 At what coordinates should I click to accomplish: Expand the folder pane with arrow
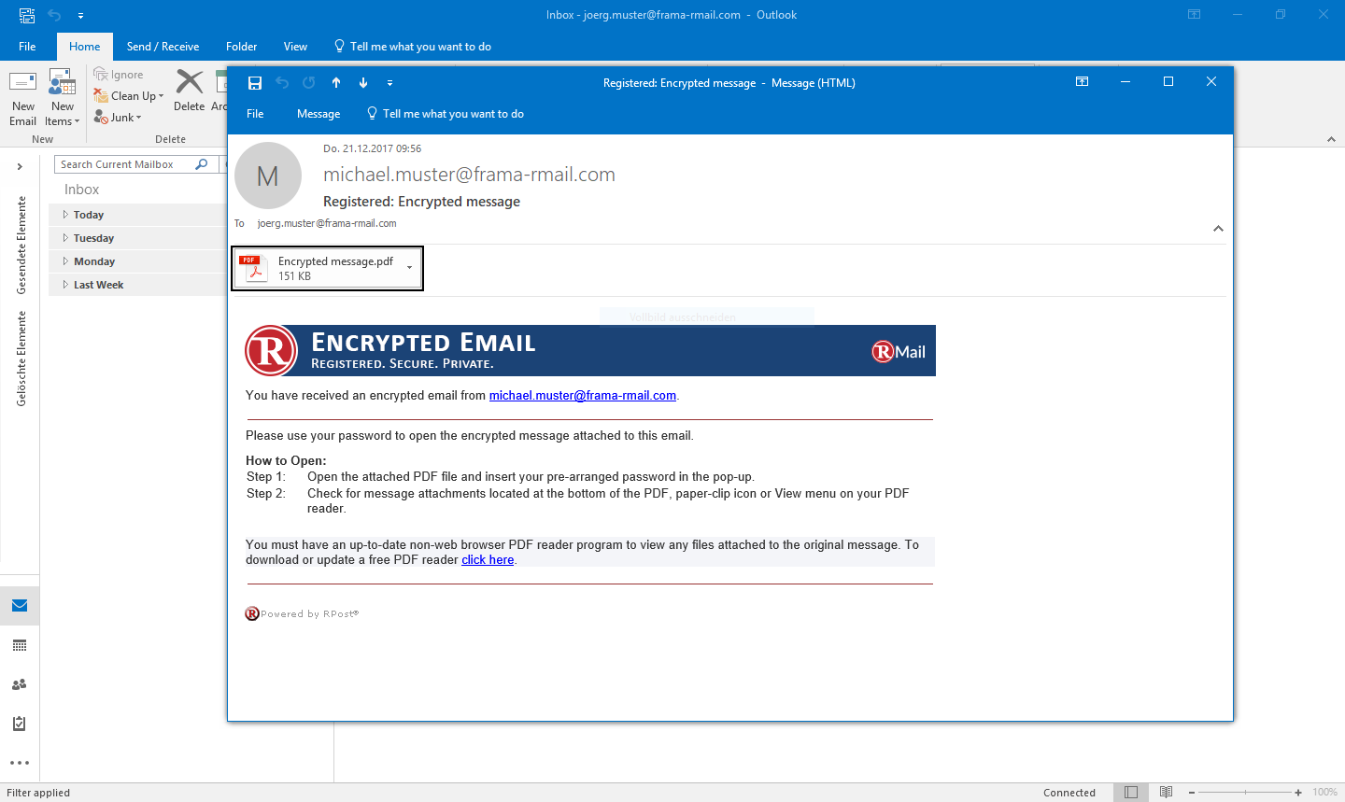(x=20, y=166)
